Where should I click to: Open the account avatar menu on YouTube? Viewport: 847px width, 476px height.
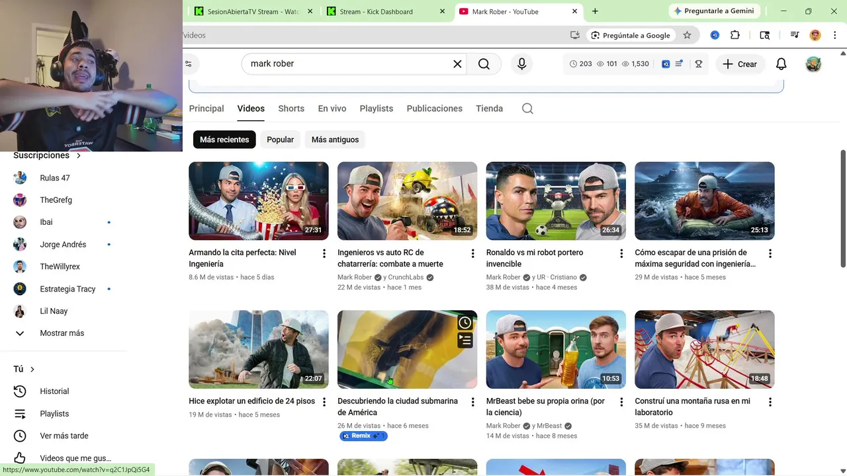(x=813, y=64)
